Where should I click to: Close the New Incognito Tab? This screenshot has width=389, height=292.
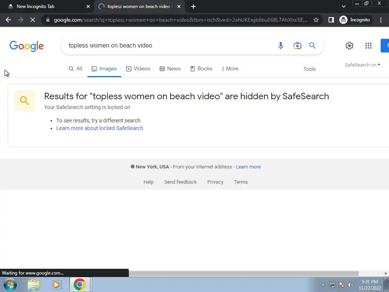tap(88, 7)
